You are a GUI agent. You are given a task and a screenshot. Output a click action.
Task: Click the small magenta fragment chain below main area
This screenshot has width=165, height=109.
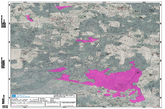(115, 94)
